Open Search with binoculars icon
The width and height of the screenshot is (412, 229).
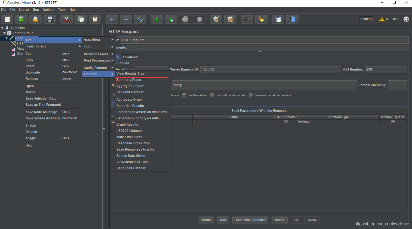(x=247, y=19)
